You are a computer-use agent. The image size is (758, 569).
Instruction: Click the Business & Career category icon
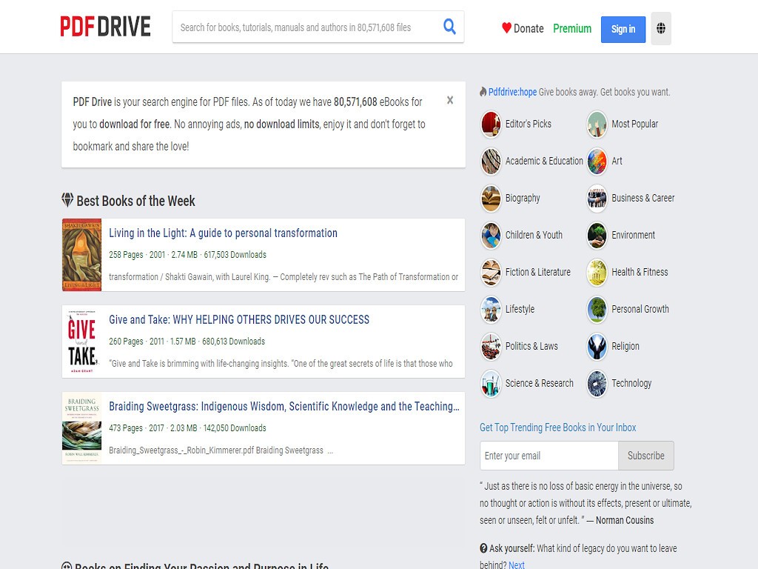point(597,199)
